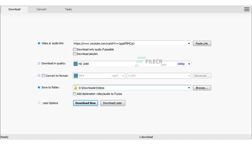
Task: Click the Download in quality label
Action: (x=54, y=64)
